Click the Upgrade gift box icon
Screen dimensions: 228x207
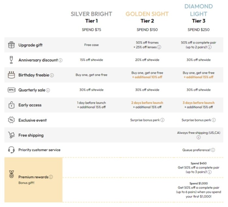coord(11,45)
